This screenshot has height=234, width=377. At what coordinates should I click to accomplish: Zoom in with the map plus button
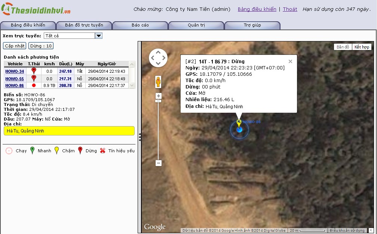click(x=159, y=96)
